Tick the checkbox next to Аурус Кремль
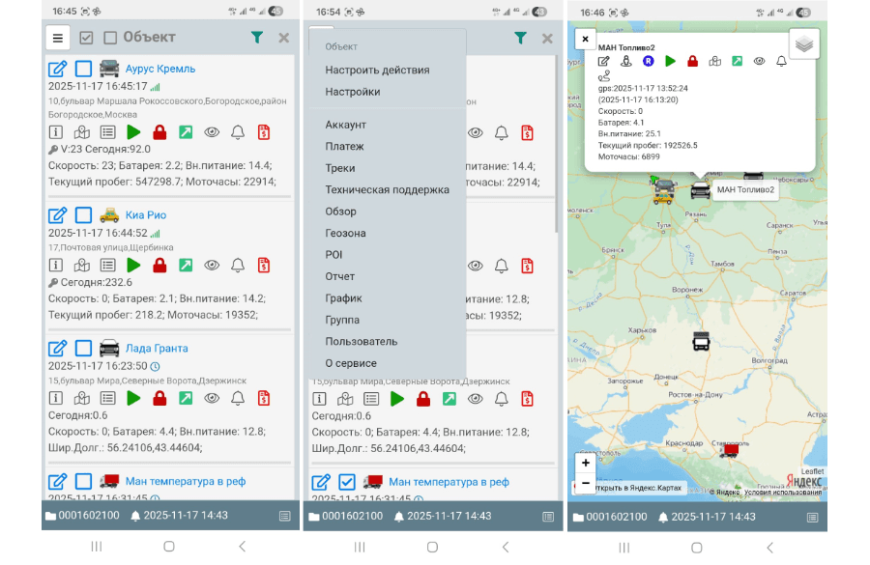This screenshot has height=565, width=870. tap(84, 69)
